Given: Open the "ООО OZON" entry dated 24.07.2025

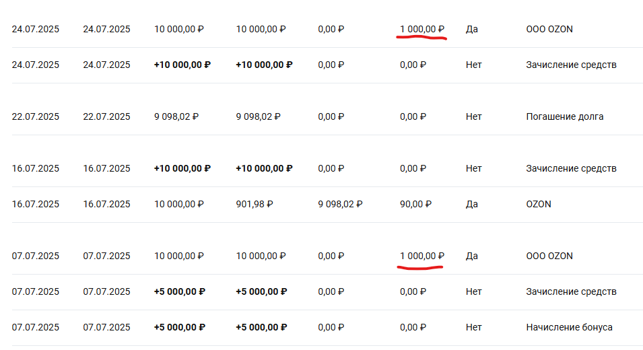Looking at the screenshot, I should (549, 29).
